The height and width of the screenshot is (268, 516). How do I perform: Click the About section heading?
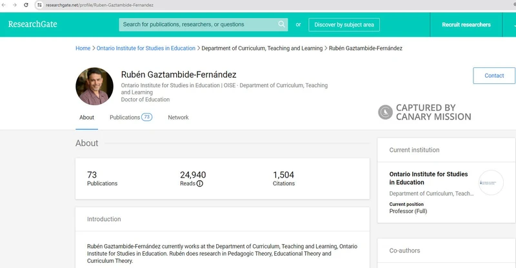coord(86,143)
